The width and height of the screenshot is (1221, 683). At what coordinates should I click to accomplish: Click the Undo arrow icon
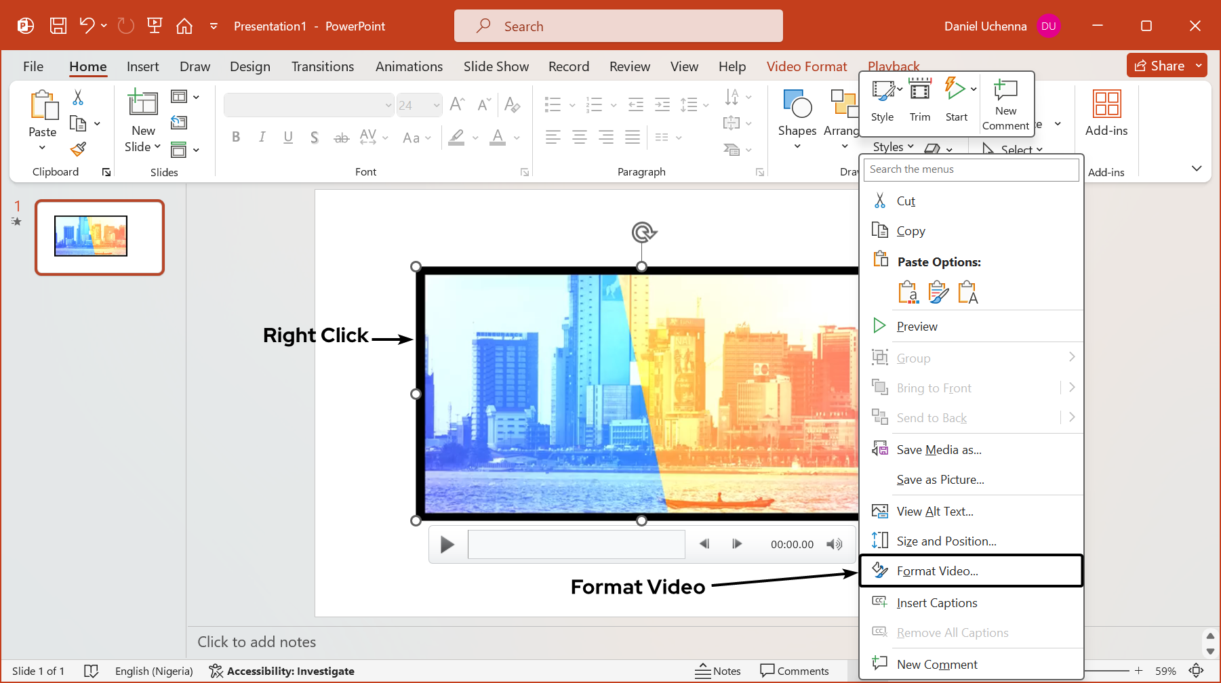pos(87,26)
